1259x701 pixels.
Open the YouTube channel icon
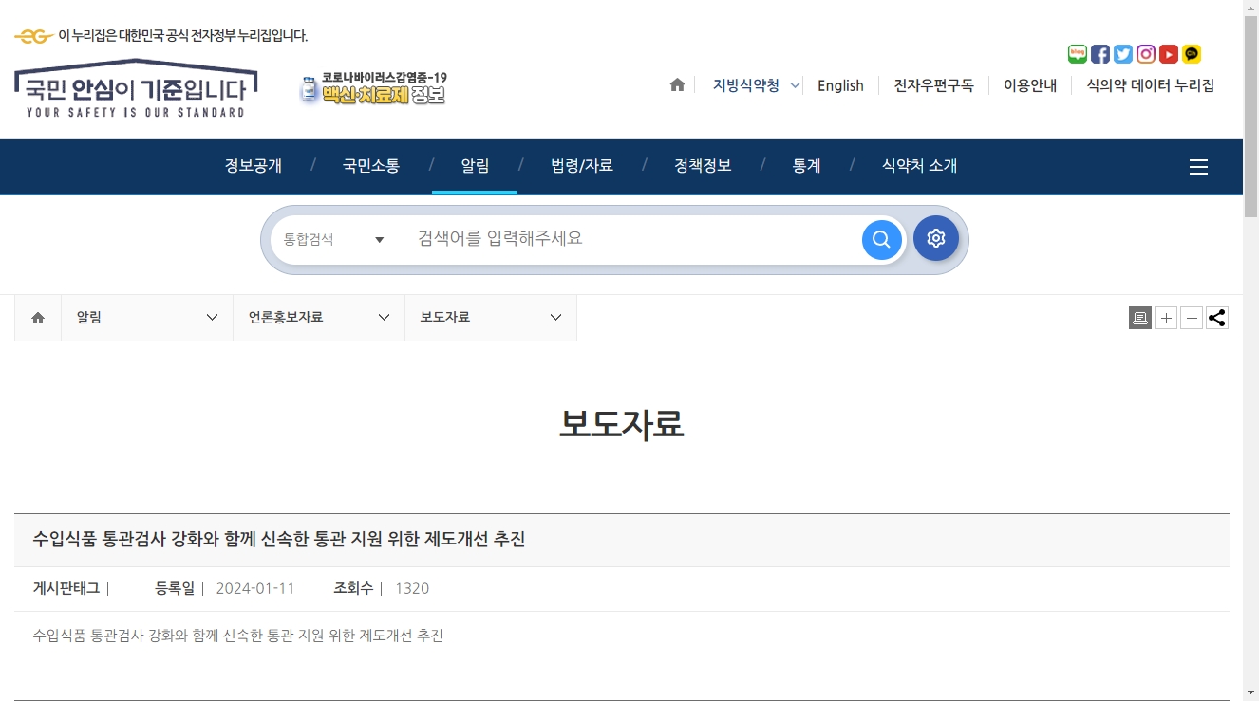pyautogui.click(x=1169, y=54)
